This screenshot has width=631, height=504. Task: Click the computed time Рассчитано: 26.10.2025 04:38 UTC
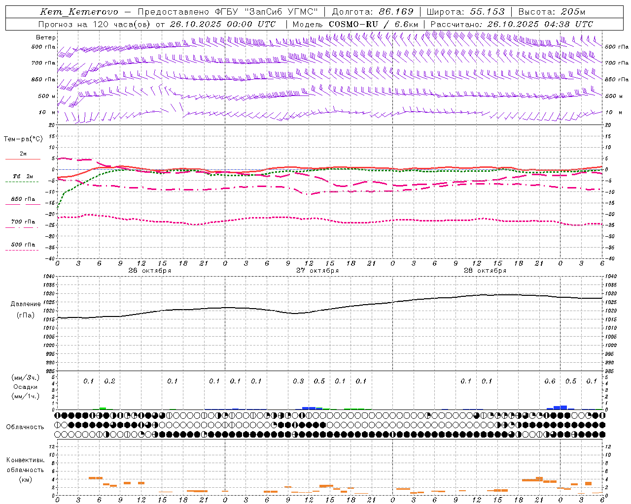(x=512, y=24)
